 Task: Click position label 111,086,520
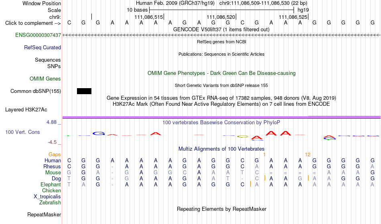(221, 17)
